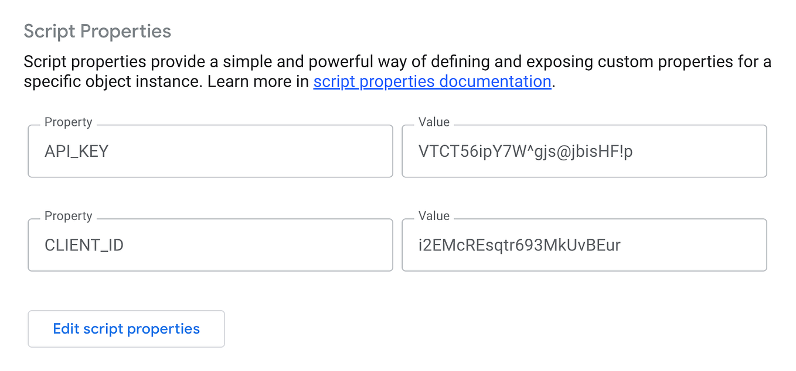Focus the field containing CLIENT_ID text

point(210,245)
